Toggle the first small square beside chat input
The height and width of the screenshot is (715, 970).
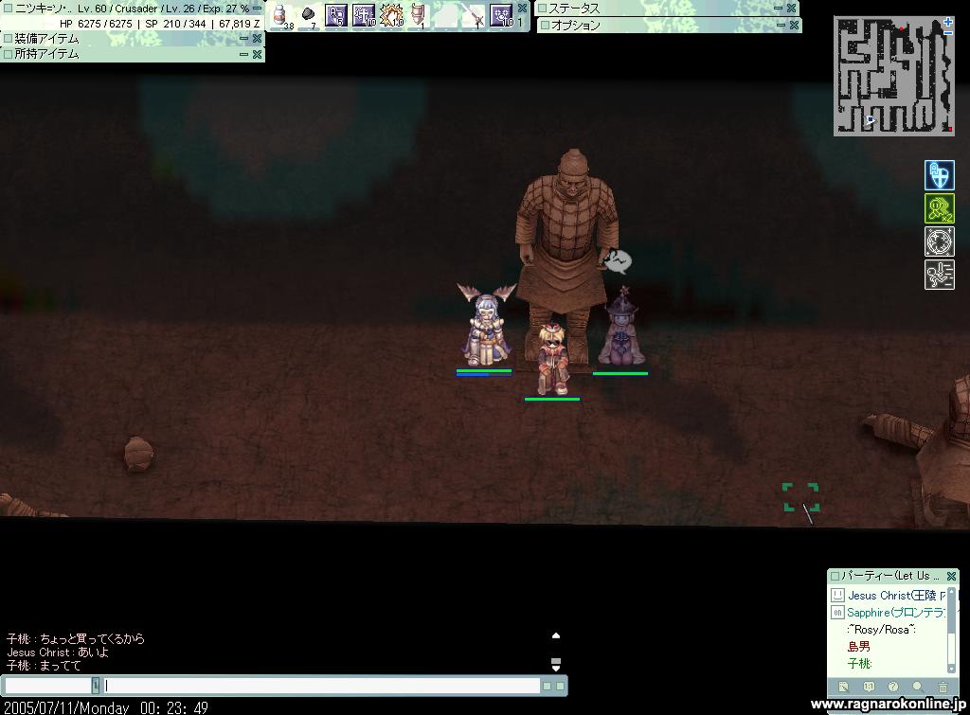tap(547, 686)
